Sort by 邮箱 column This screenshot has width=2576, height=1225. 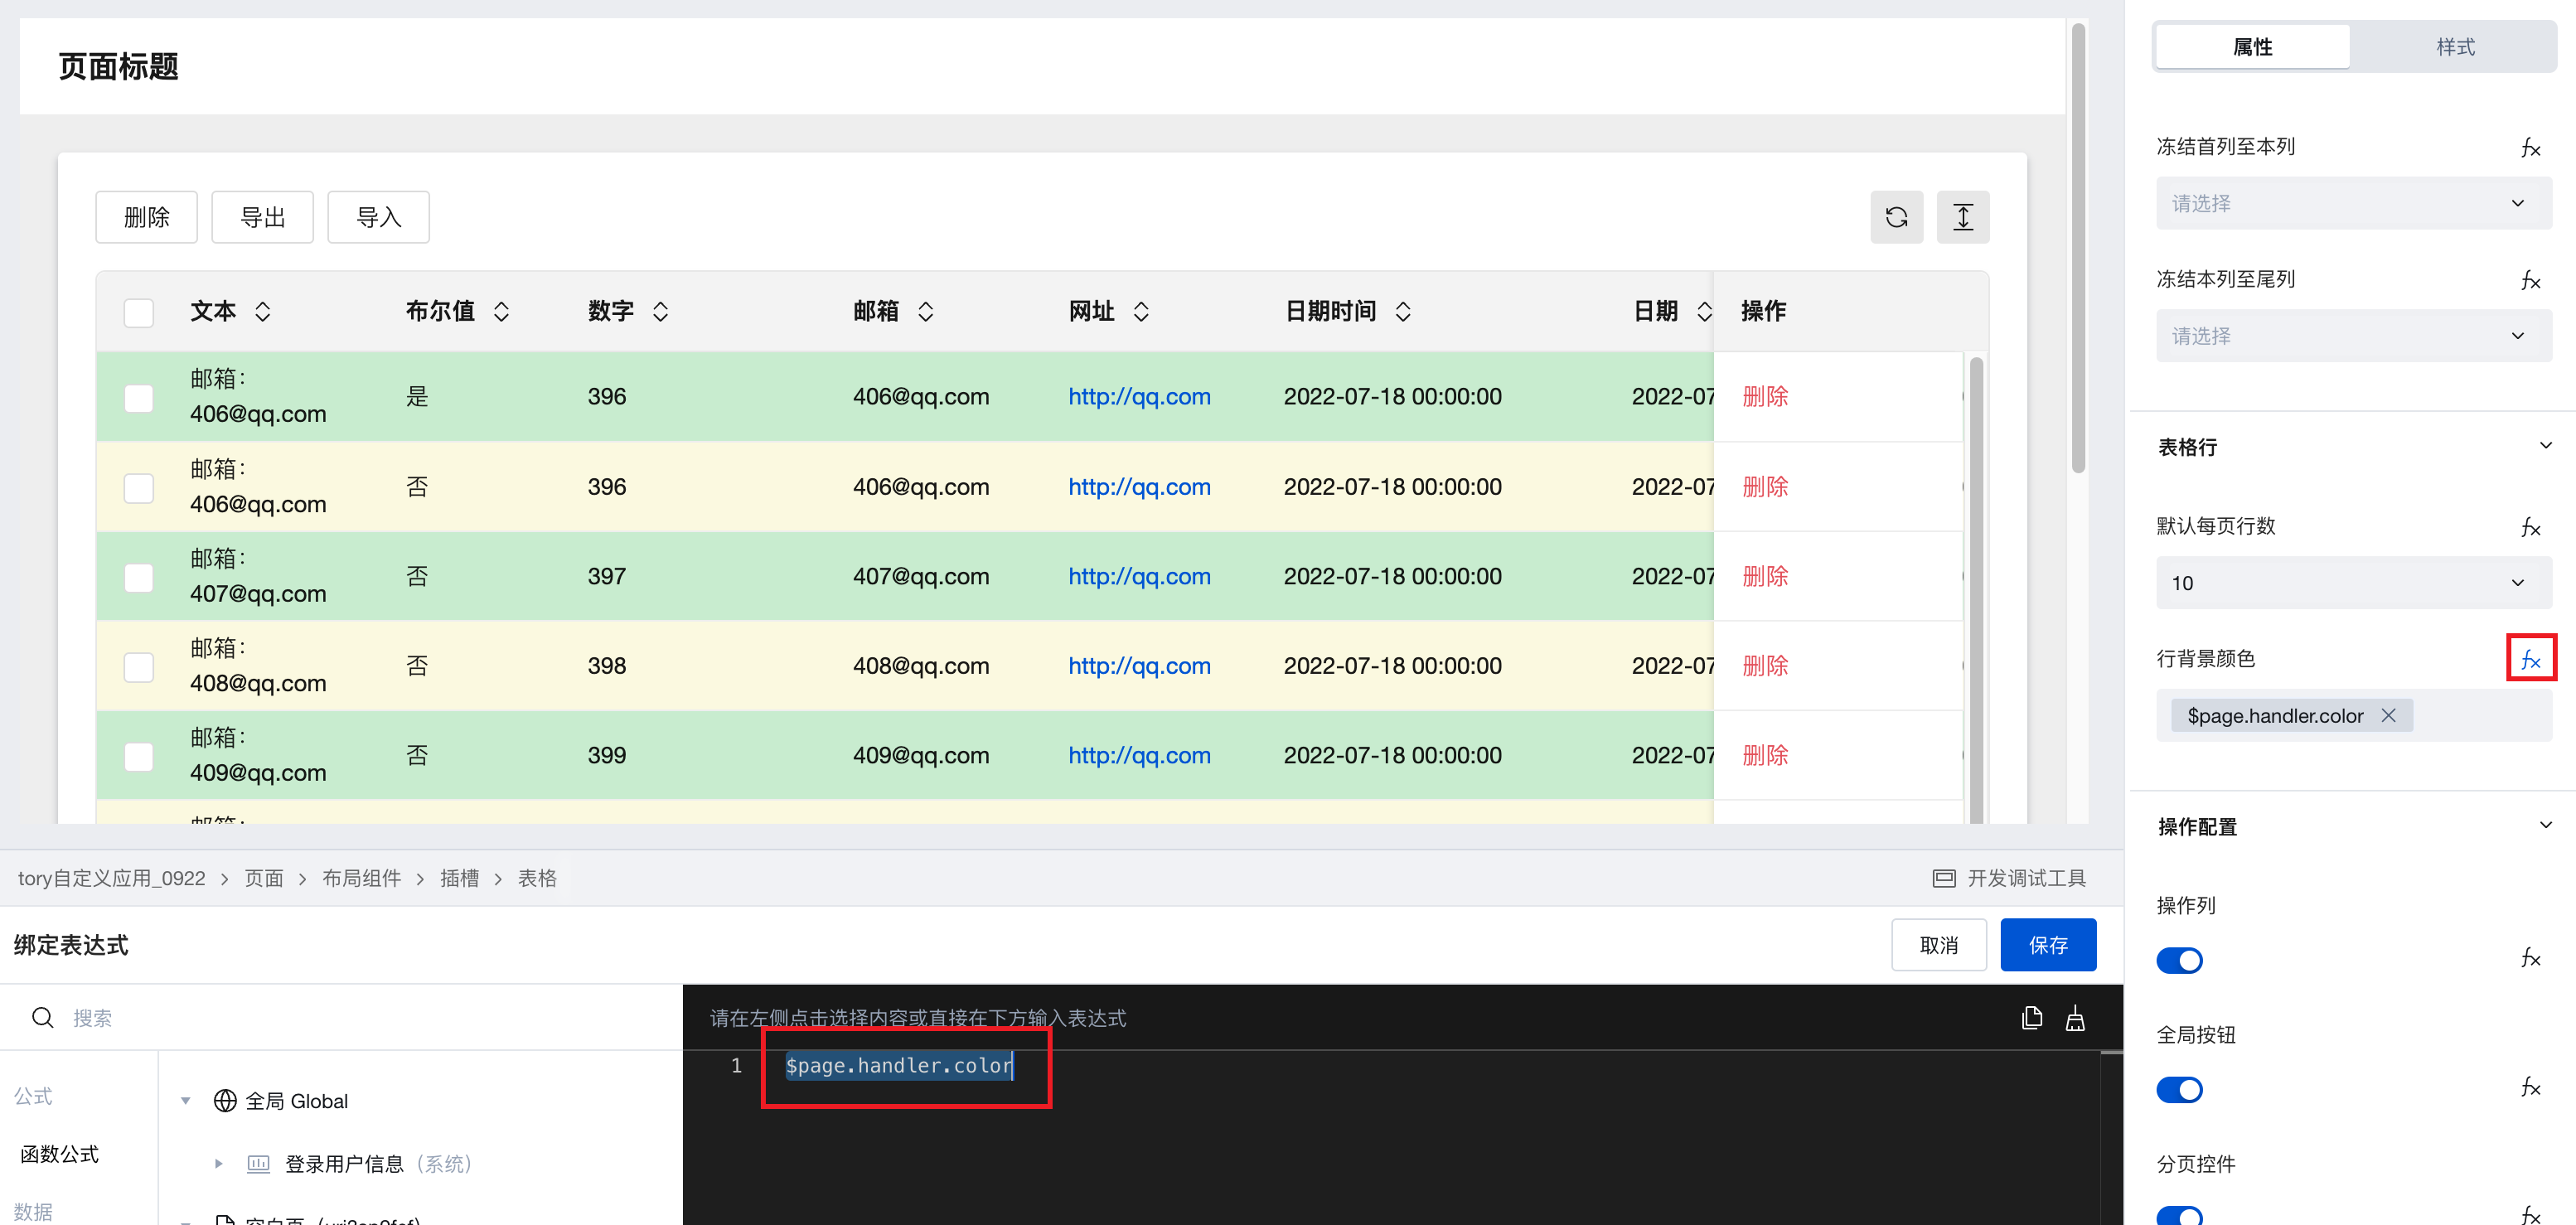(925, 312)
